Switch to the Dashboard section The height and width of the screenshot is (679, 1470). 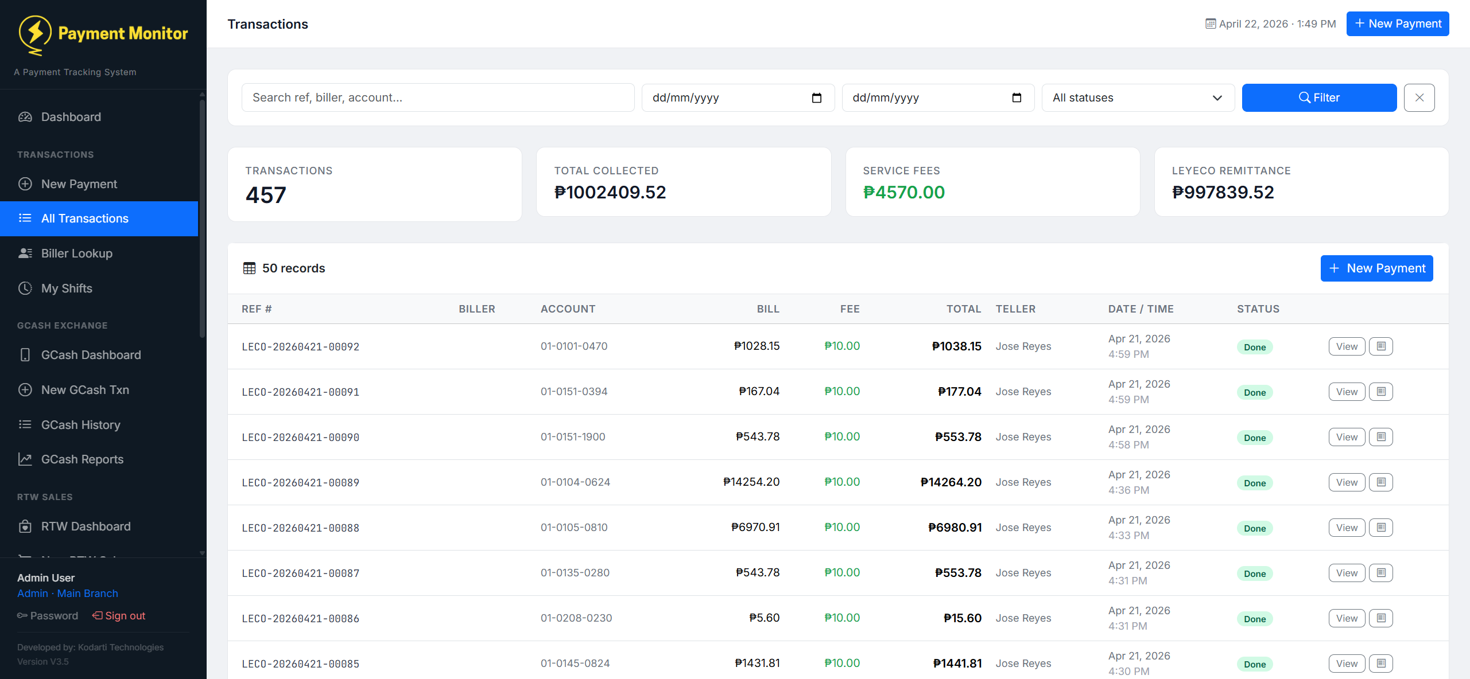pos(70,116)
